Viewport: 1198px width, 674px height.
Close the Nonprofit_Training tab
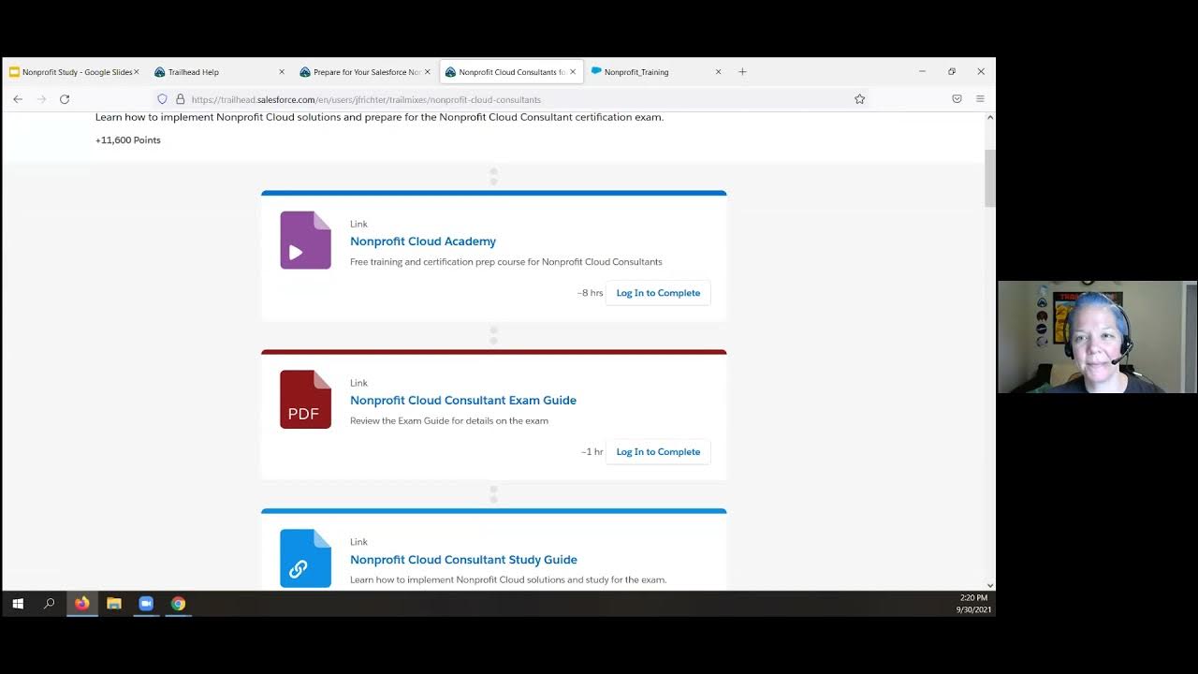(719, 72)
